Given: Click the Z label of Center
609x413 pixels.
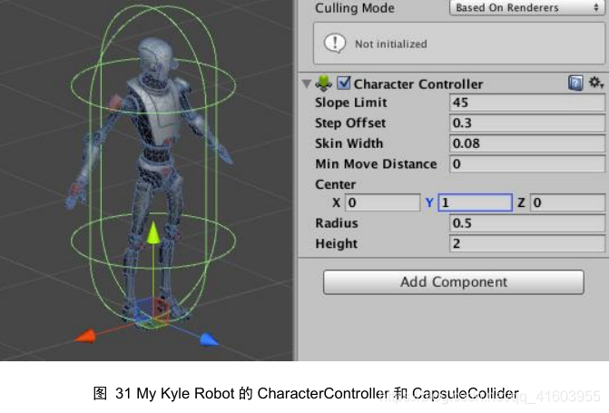Looking at the screenshot, I should point(521,202).
